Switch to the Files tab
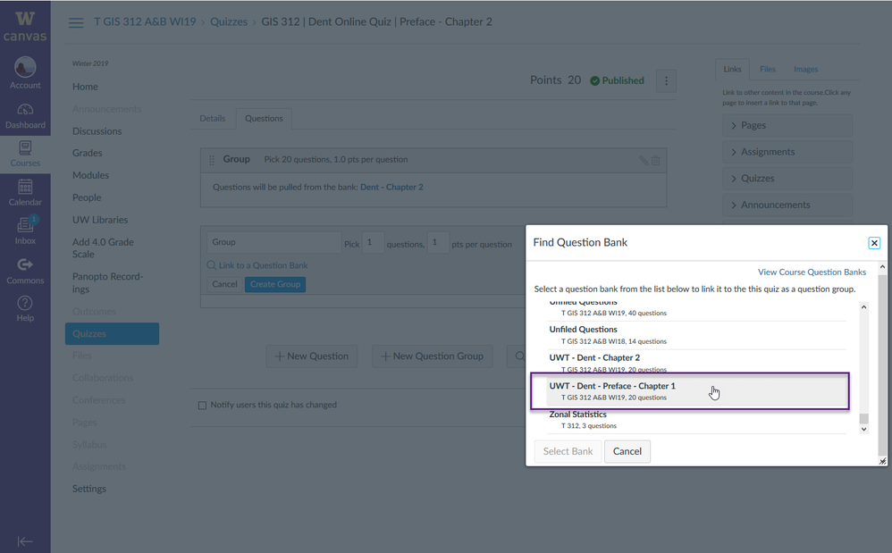 click(x=768, y=69)
